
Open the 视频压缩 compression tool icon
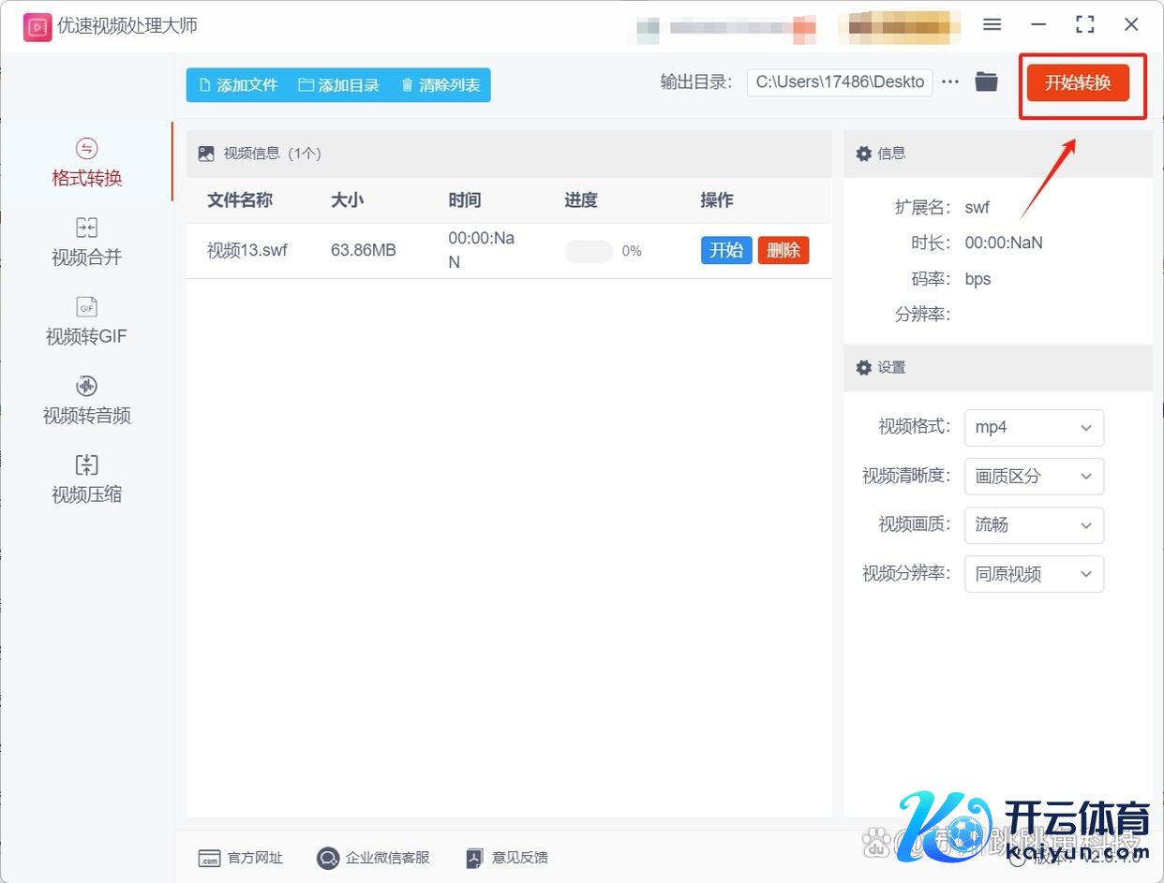(86, 465)
